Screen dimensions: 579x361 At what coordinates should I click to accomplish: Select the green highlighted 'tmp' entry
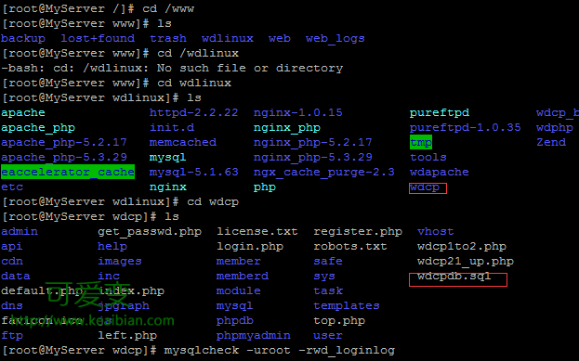tap(421, 142)
